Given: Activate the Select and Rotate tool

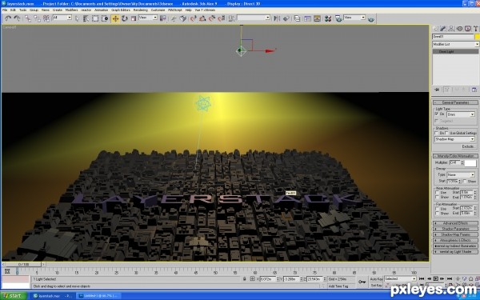Looking at the screenshot, I should (125, 18).
